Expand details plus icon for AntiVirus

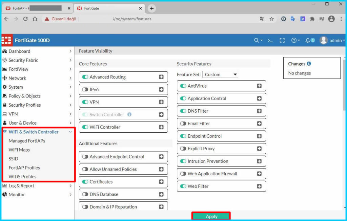(259, 86)
